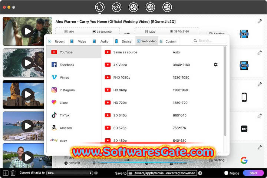Click the source MP4 3840x2160 info box

click(88, 32)
